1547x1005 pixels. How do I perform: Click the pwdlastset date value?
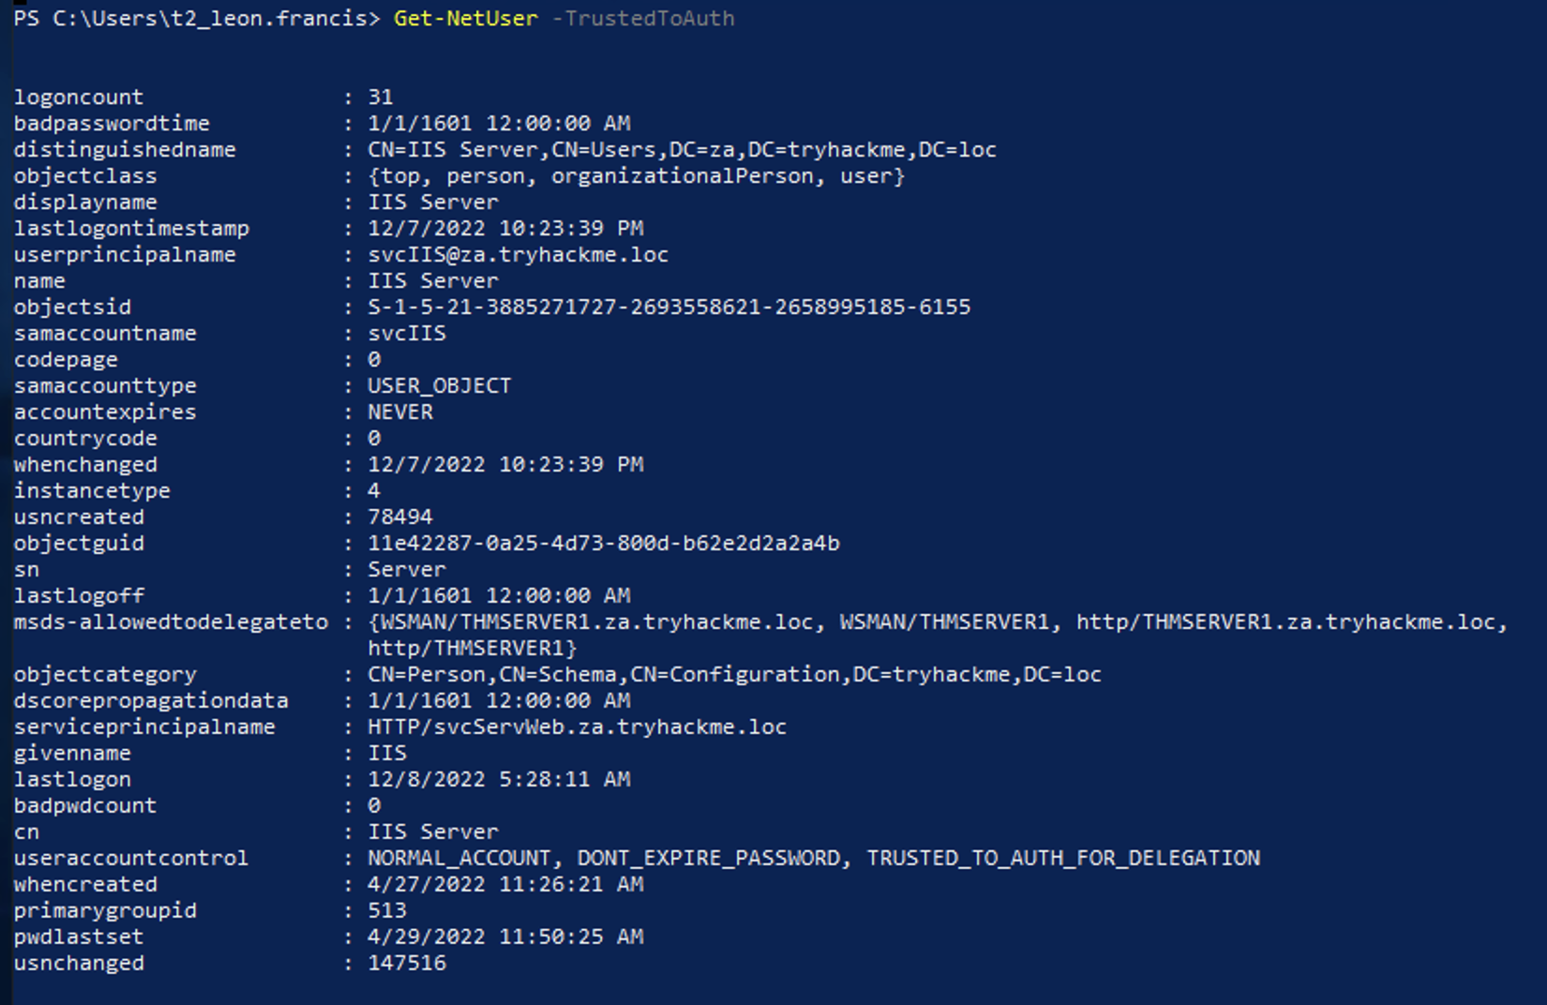(x=505, y=937)
